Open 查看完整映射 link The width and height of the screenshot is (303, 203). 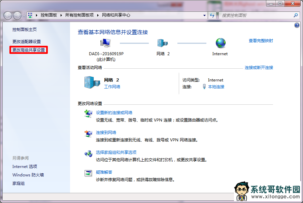[x=261, y=40]
